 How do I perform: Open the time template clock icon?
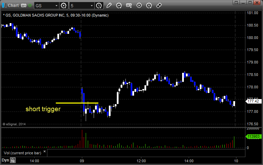pyautogui.click(x=99, y=6)
